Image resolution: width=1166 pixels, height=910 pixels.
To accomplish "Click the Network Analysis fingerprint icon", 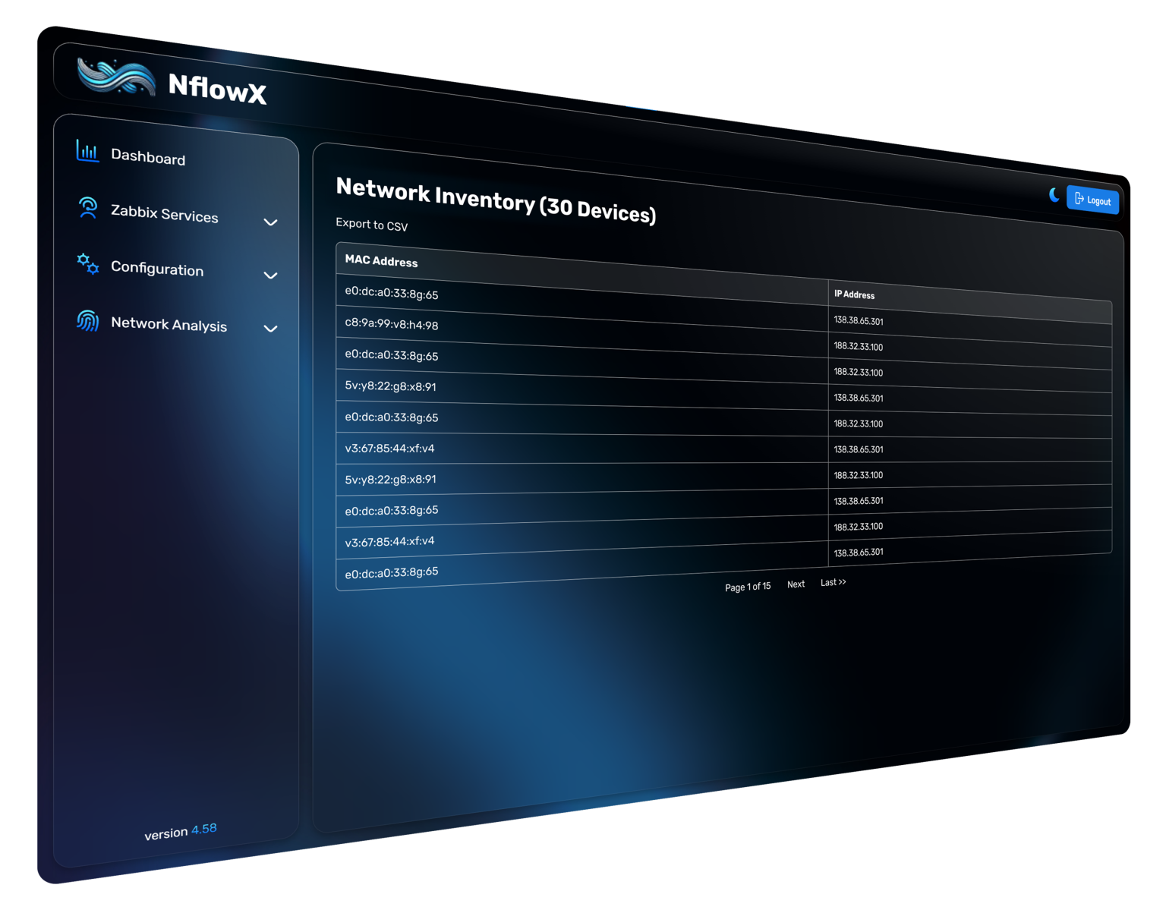I will tap(88, 321).
